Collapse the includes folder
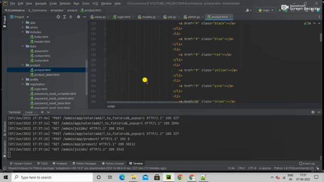Viewport: 324px width, 182px height. click(x=23, y=32)
